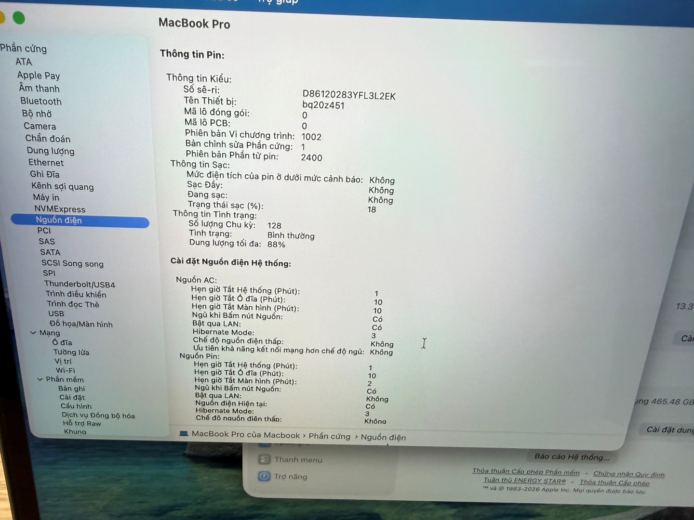This screenshot has width=694, height=520.
Task: Click Trợ năng accessibility icon
Action: tap(264, 476)
